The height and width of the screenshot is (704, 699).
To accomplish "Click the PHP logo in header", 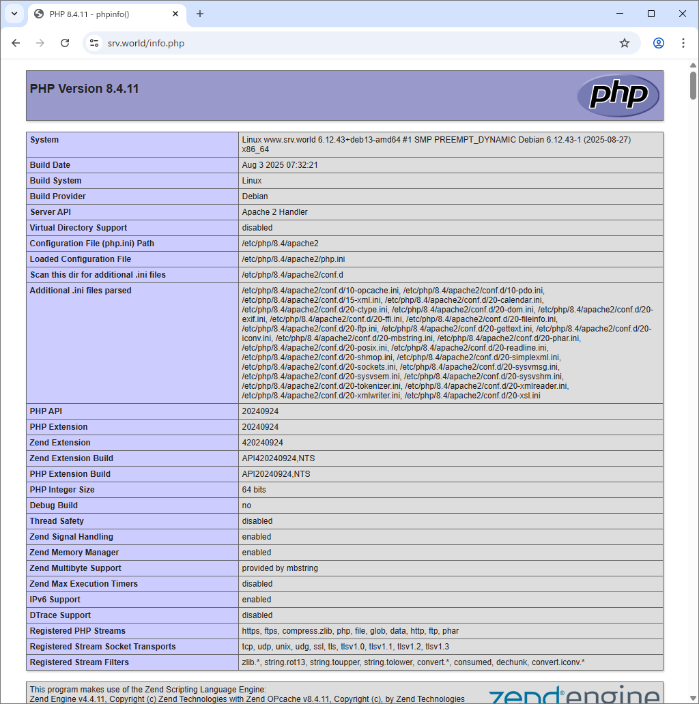I will (x=618, y=96).
